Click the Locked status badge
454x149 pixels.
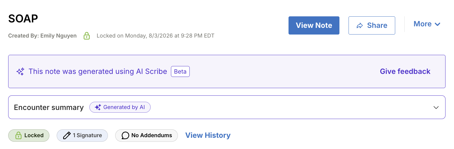coord(29,135)
